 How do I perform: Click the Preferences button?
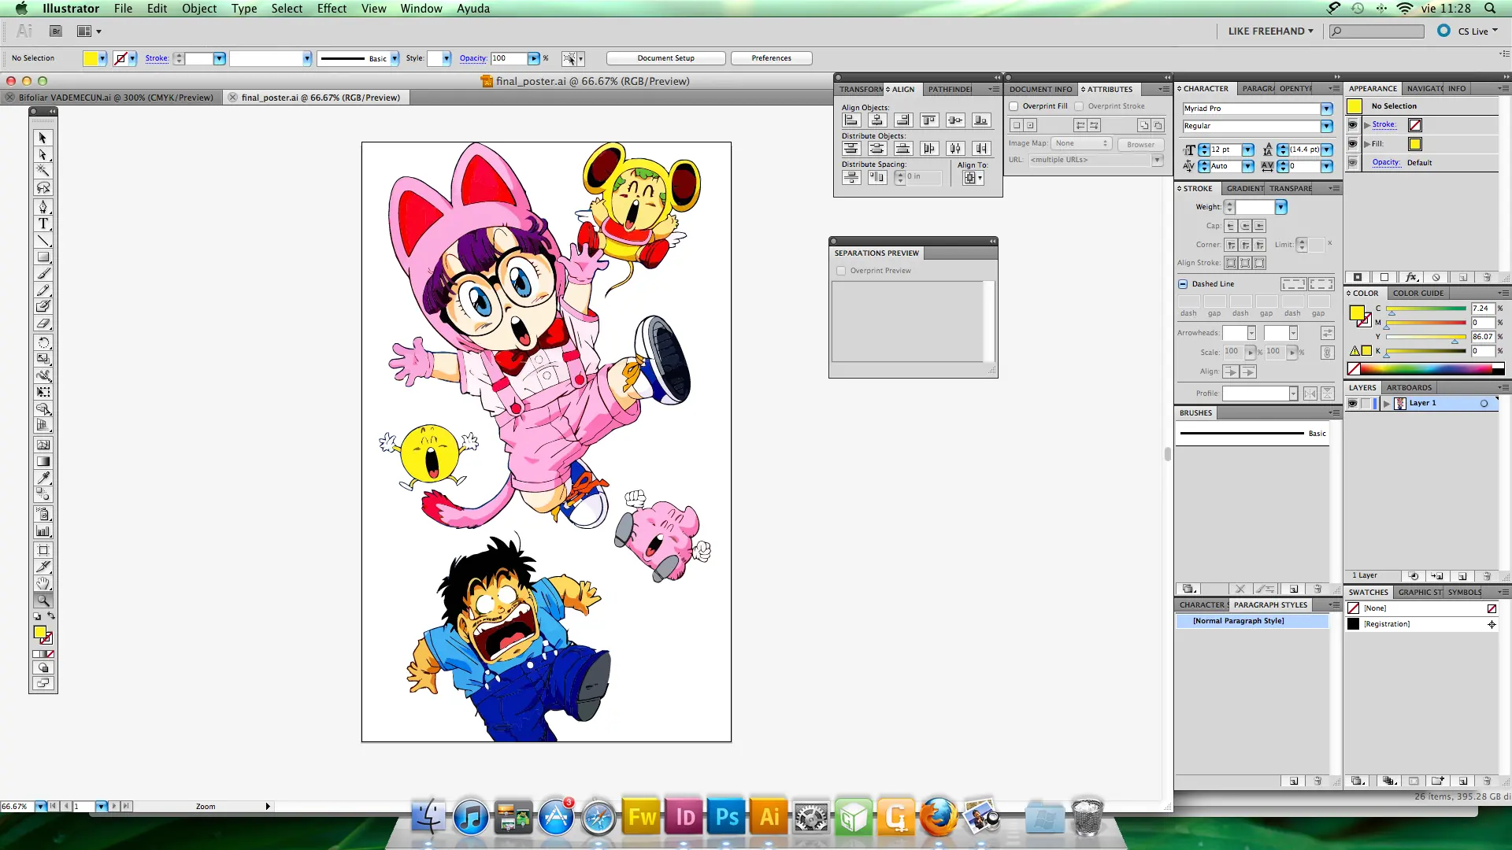pos(772,58)
